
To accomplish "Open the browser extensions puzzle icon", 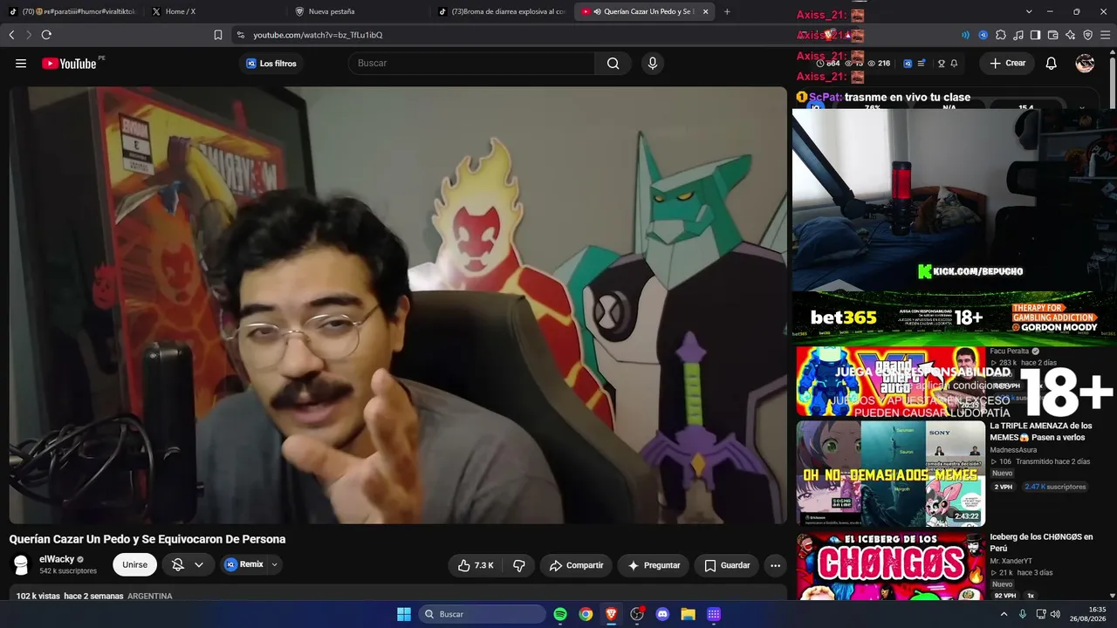I will (1001, 35).
